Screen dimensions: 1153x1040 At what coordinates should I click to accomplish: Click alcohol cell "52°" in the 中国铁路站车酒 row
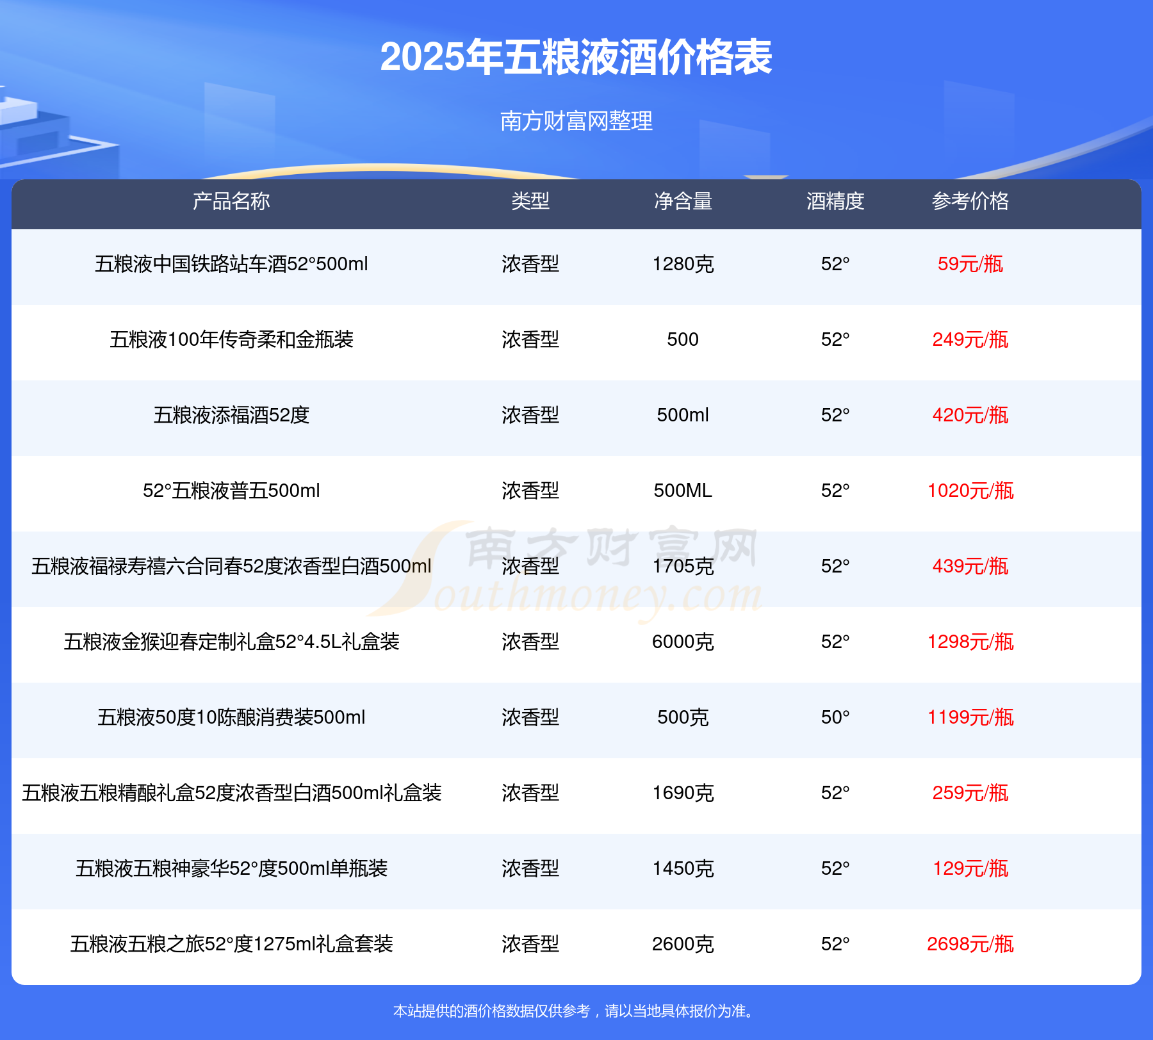pyautogui.click(x=835, y=264)
